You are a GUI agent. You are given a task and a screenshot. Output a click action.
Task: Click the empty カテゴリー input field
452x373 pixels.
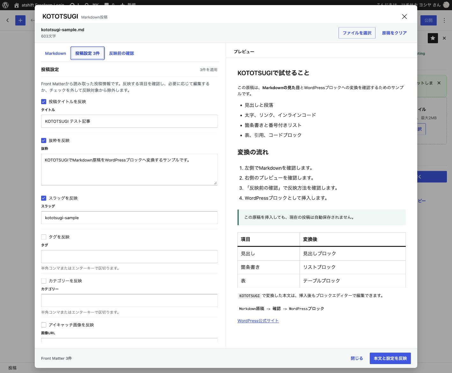(129, 300)
